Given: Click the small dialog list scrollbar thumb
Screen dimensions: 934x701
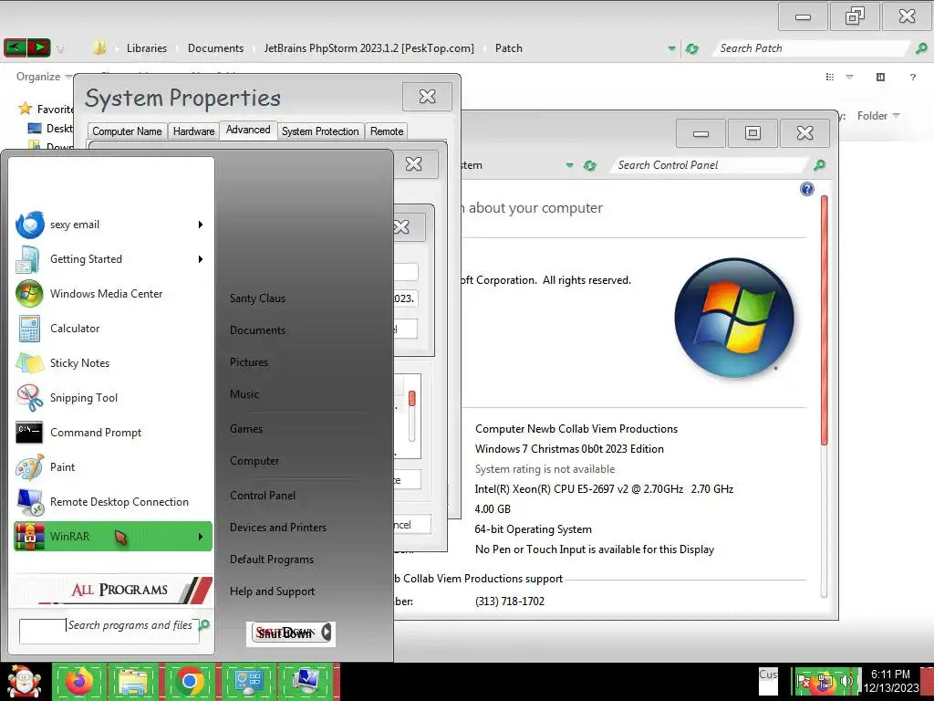Looking at the screenshot, I should coord(411,398).
